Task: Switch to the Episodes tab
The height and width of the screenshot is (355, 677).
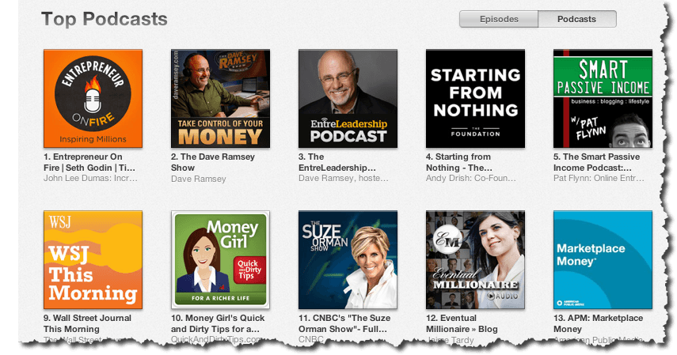Action: 499,19
